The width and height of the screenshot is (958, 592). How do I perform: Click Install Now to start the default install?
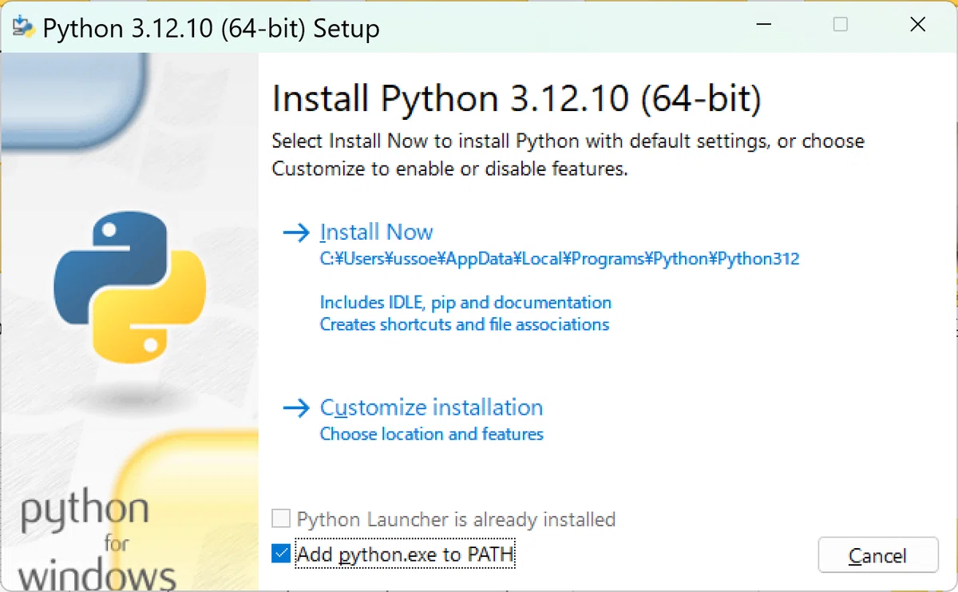click(x=376, y=232)
